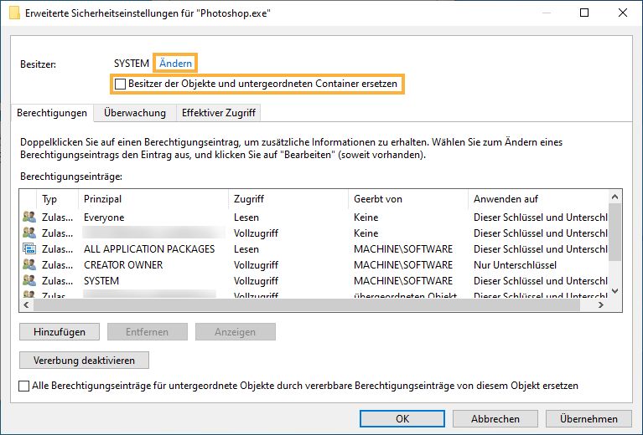Click the horizontal scrollbar right arrow
The width and height of the screenshot is (643, 435).
pyautogui.click(x=601, y=304)
